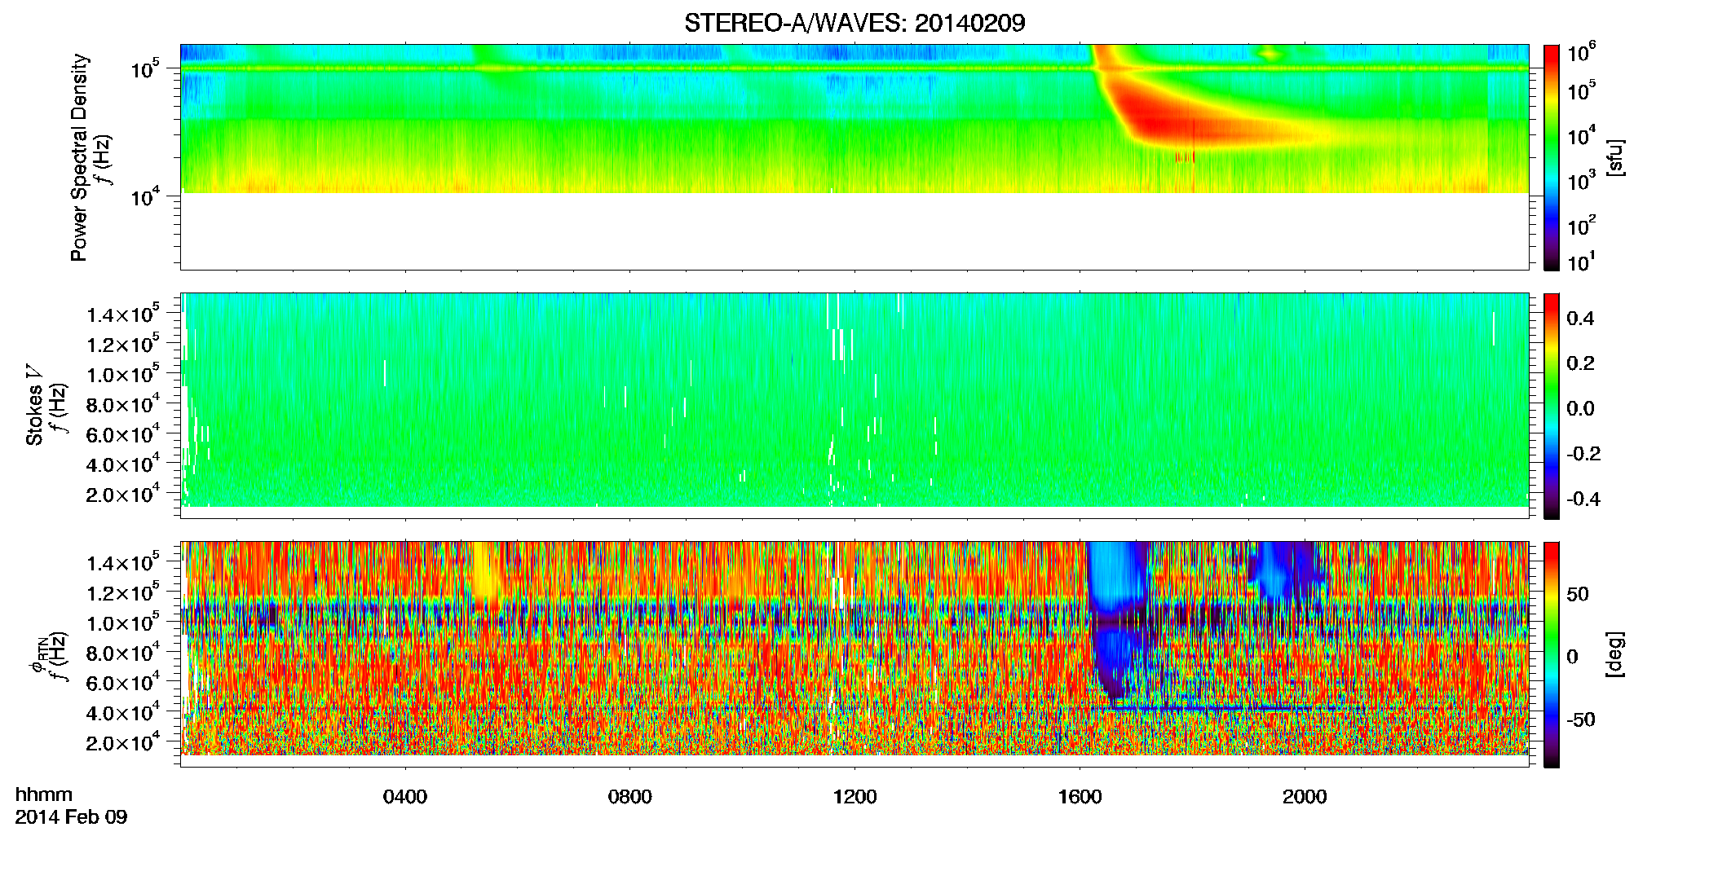The width and height of the screenshot is (1709, 880).
Task: Click the Power Spectral Density axis label
Action: pyautogui.click(x=79, y=157)
